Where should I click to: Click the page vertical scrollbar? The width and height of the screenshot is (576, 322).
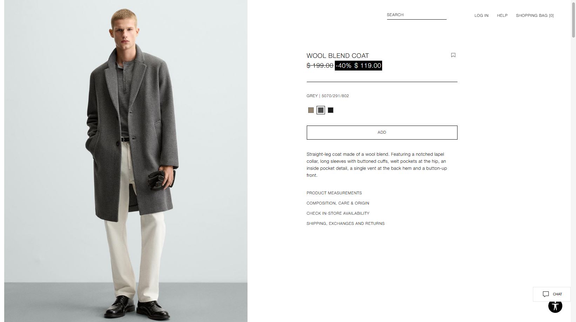(574, 161)
